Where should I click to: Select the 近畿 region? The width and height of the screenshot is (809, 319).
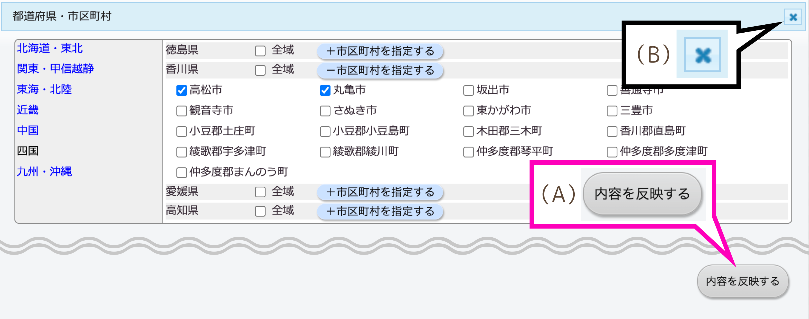(28, 110)
